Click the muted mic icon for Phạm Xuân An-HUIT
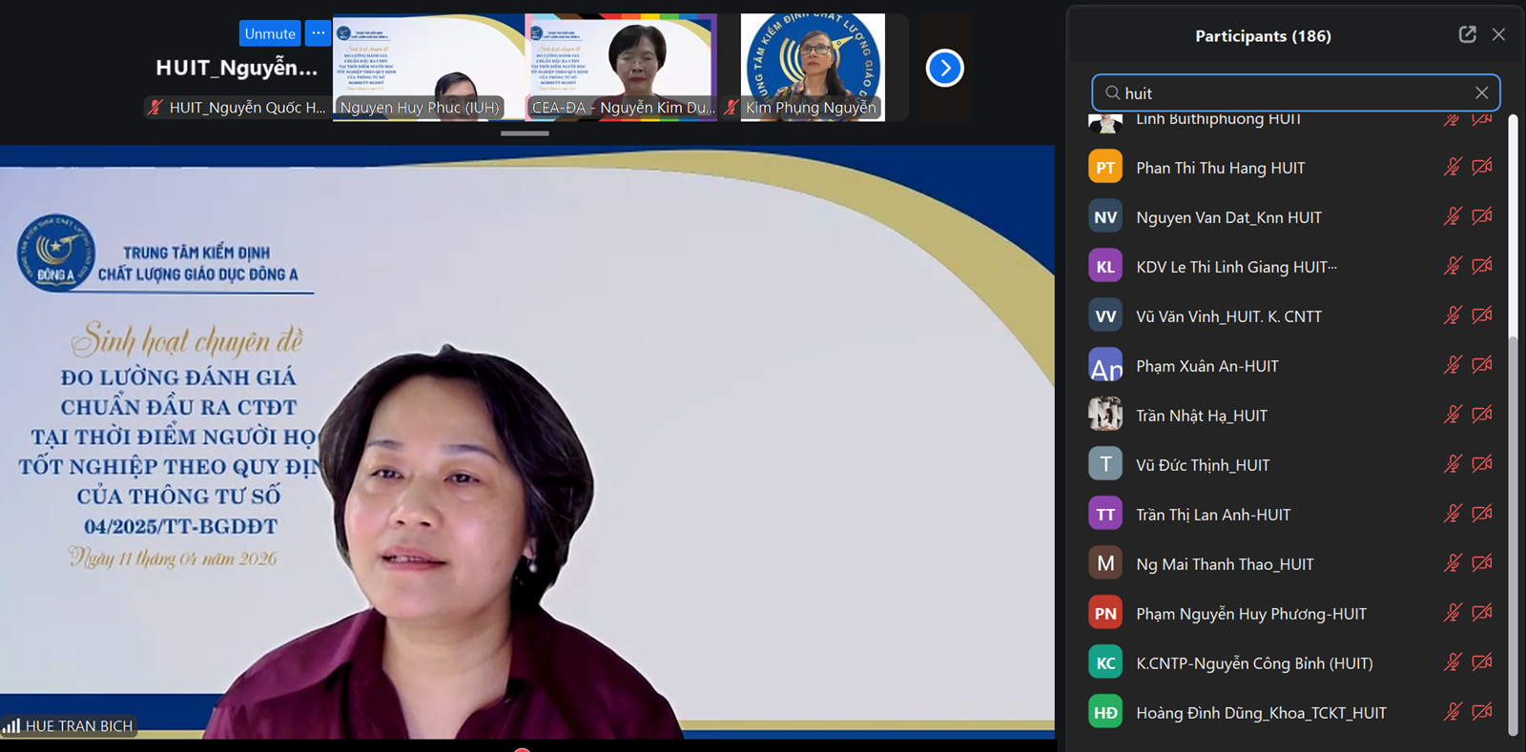 (x=1452, y=365)
